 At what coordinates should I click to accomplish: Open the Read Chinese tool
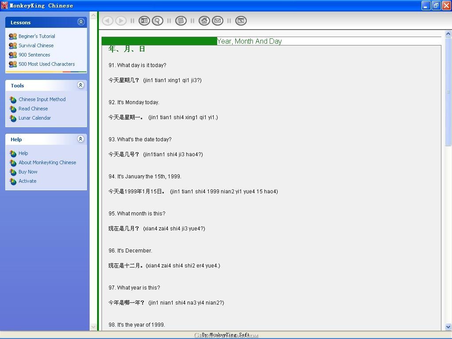[x=33, y=109]
